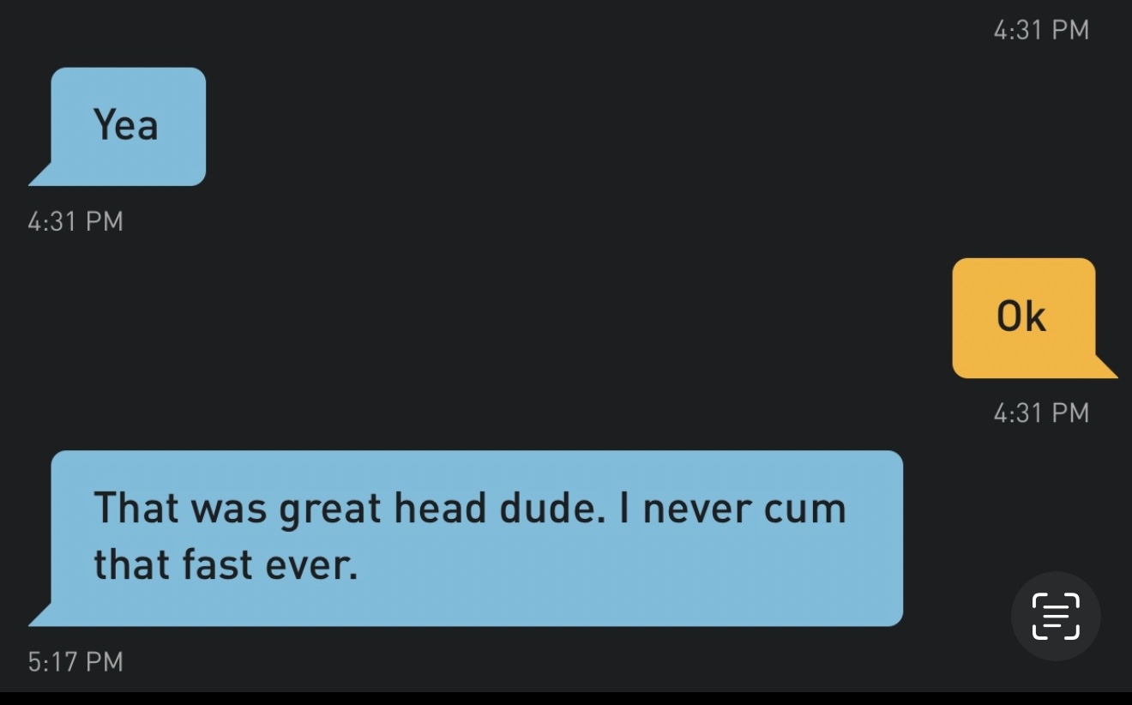Tap the 4:31 PM timestamp beneath "Ok"
The width and height of the screenshot is (1132, 705).
point(1041,413)
